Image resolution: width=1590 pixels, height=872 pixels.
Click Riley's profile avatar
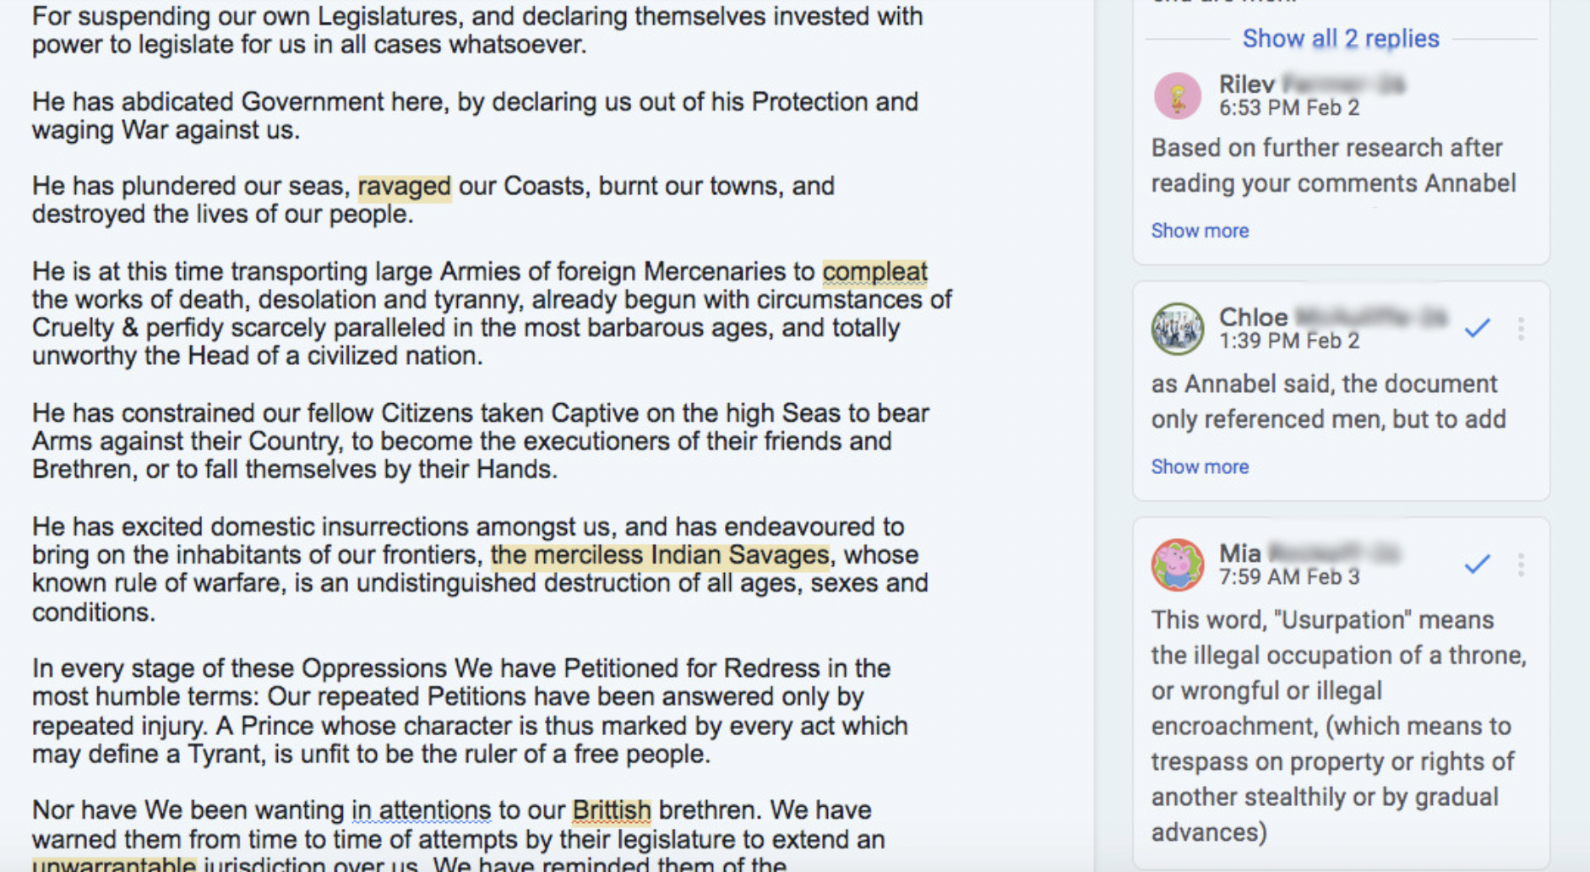(1178, 95)
